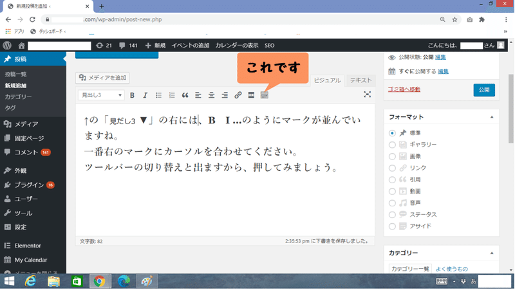The image size is (515, 290).
Task: Click the camera icon in Chrome toolbar
Action: [470, 19]
